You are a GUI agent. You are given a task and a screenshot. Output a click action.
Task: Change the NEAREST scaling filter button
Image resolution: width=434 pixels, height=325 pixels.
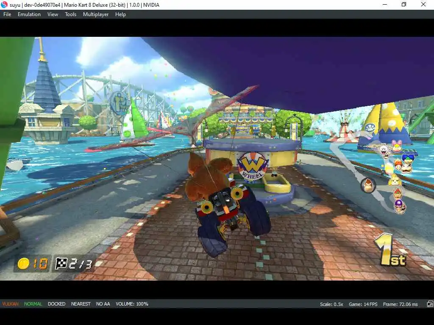pos(81,304)
